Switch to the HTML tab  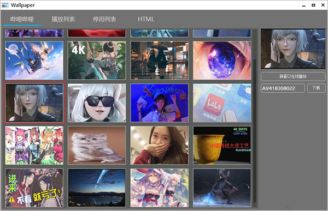146,20
